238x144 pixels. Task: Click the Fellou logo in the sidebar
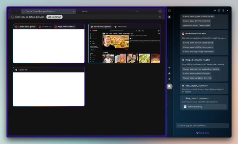click(170, 11)
